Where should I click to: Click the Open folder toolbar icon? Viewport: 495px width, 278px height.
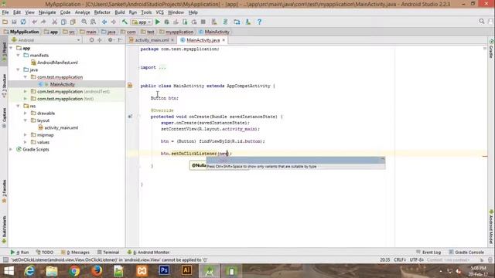click(x=5, y=22)
